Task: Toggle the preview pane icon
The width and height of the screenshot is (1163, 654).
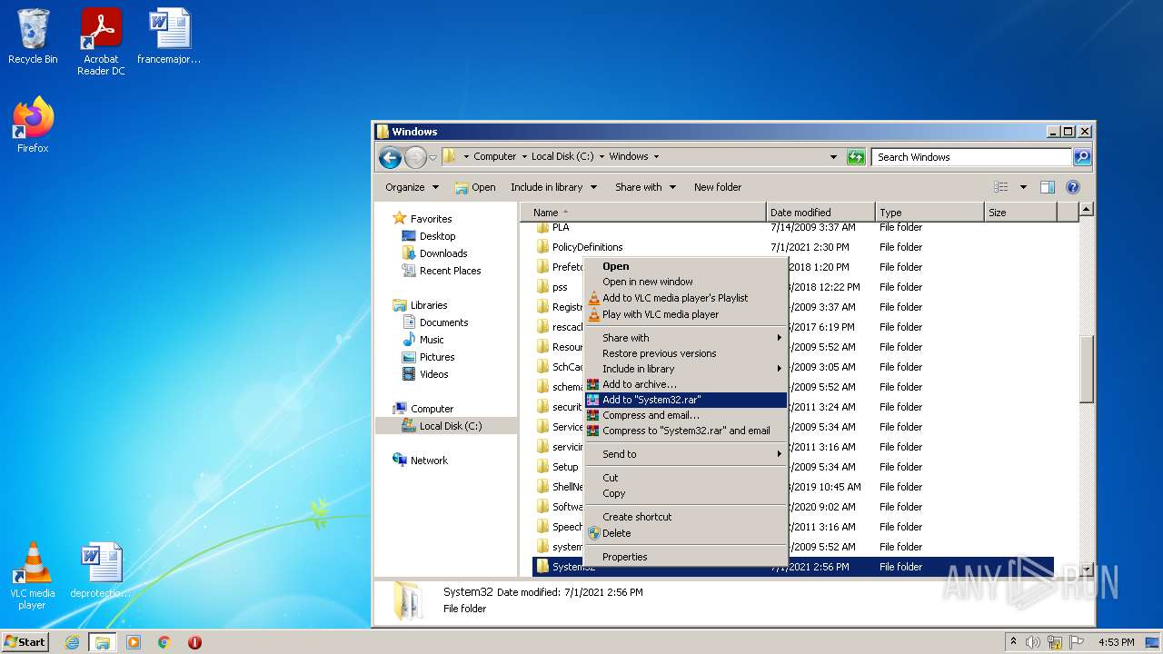Action: [1048, 187]
